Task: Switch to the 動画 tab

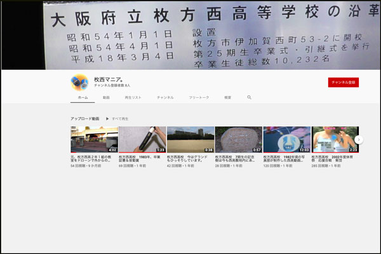Action: click(x=106, y=97)
